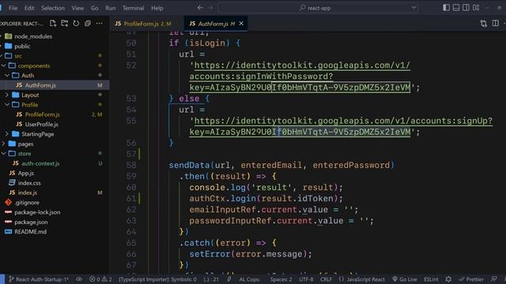Open UserProfile.js in the file tree
506x284 pixels.
coord(42,125)
